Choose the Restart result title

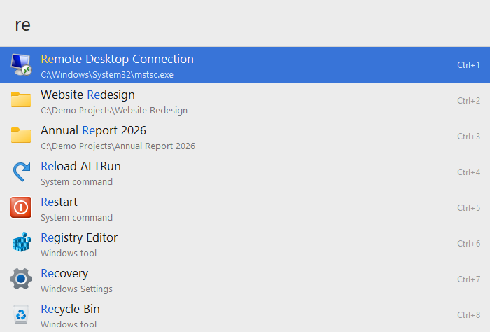[59, 202]
